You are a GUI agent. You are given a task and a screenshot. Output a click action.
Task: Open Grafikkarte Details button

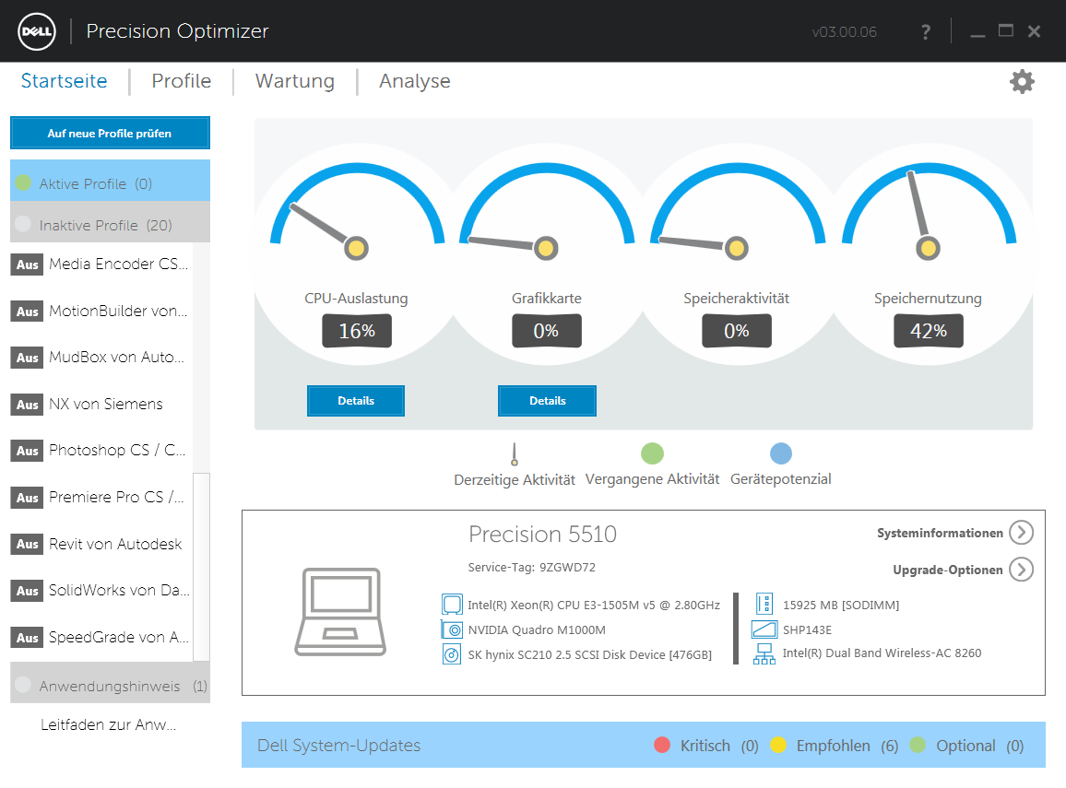(x=547, y=401)
